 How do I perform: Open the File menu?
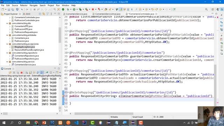point(2,6)
